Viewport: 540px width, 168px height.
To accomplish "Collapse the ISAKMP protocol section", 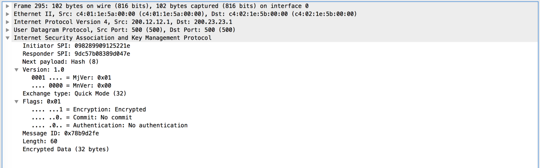I will pyautogui.click(x=8, y=38).
